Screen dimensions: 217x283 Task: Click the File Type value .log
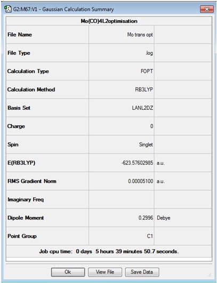click(x=149, y=53)
